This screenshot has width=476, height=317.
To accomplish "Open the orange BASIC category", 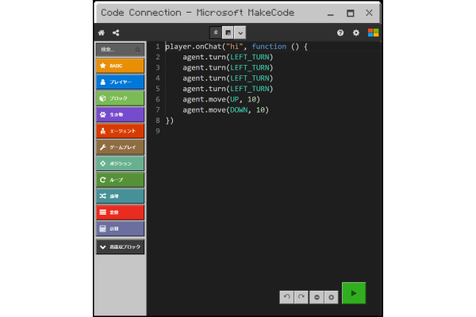I will click(x=119, y=65).
